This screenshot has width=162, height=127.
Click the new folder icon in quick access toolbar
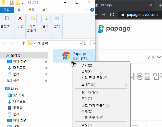[x=18, y=3]
